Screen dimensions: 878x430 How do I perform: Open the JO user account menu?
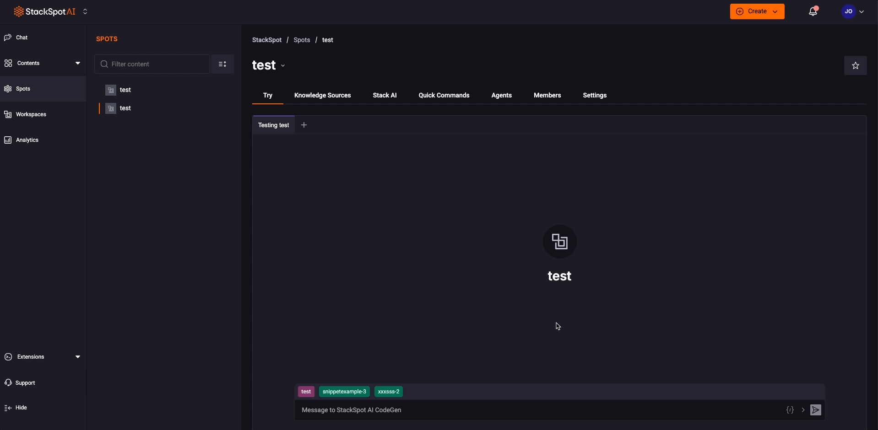852,11
